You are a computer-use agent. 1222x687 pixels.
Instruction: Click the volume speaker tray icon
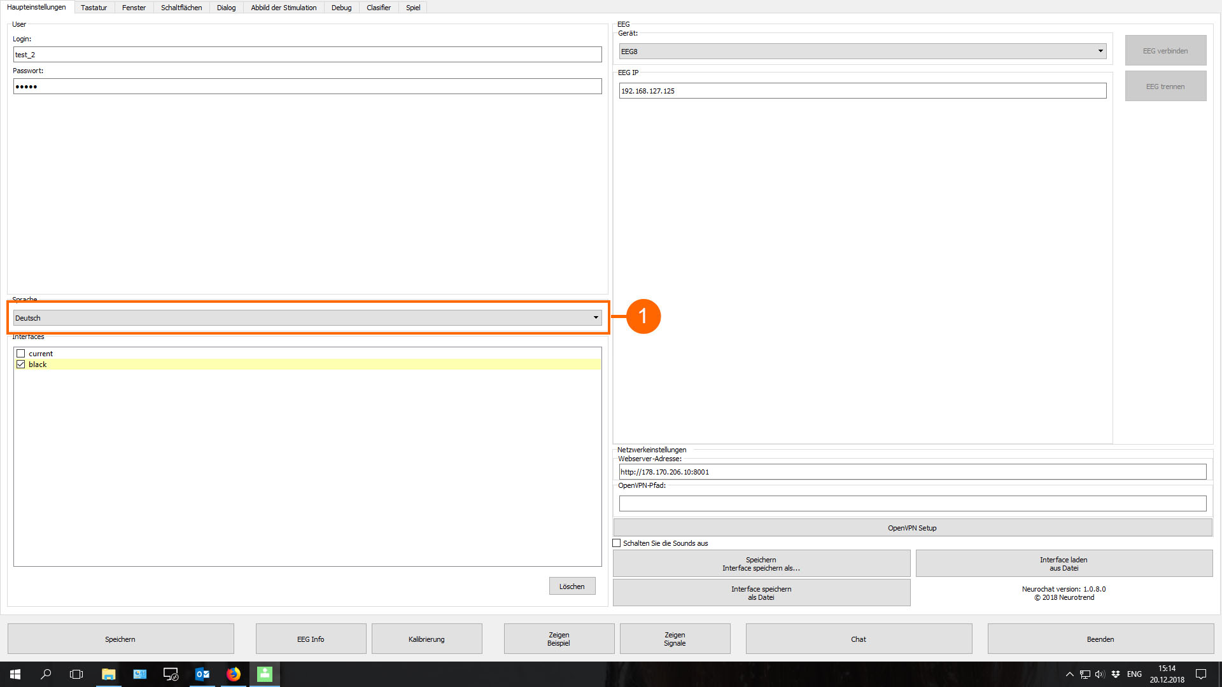tap(1100, 674)
